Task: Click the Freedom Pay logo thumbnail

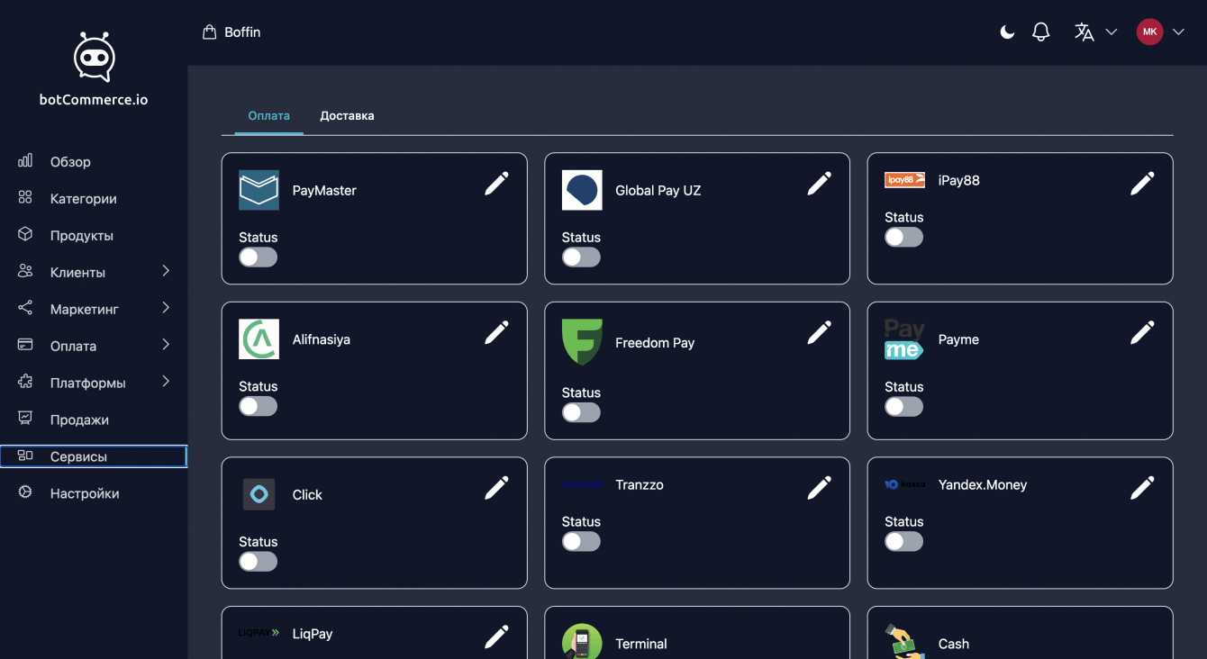Action: pyautogui.click(x=582, y=342)
